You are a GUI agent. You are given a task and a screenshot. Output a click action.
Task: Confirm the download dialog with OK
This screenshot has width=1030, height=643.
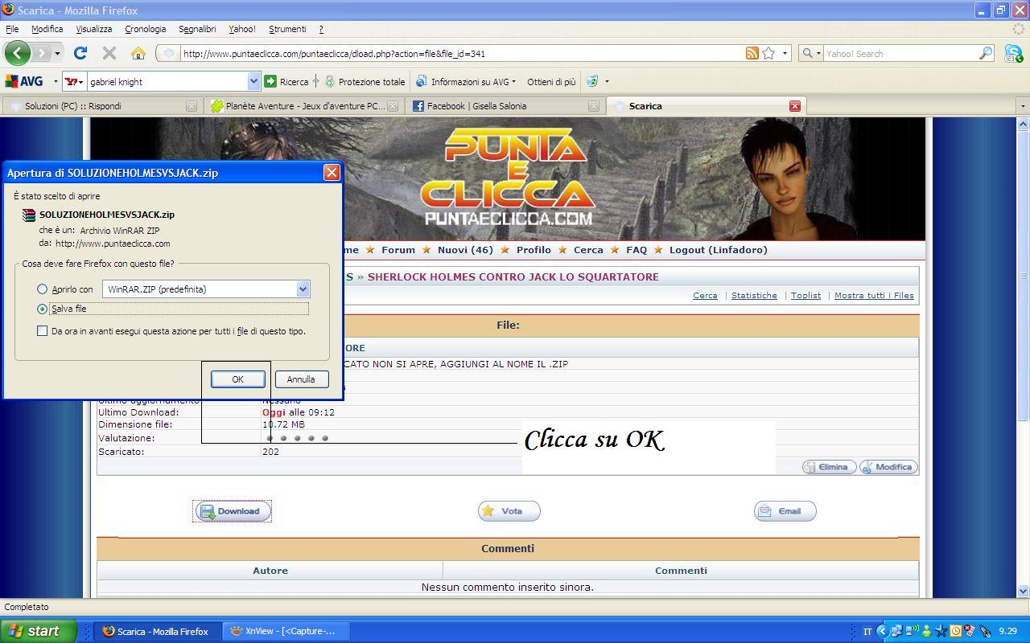point(238,379)
